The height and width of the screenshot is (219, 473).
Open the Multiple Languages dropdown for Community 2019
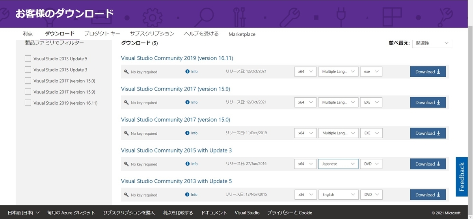pyautogui.click(x=338, y=72)
